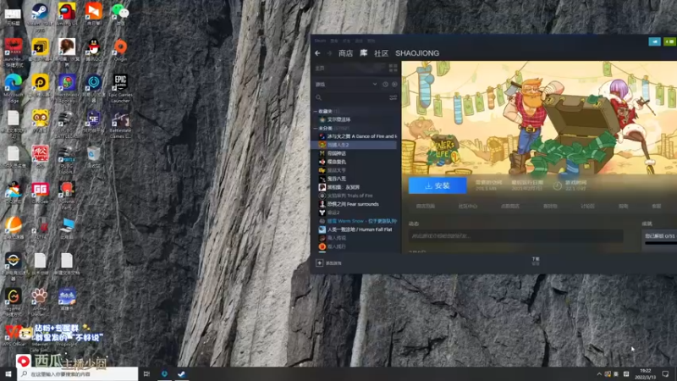The image size is (677, 381).
Task: Click the recent-activity clock filter icon
Action: [385, 84]
